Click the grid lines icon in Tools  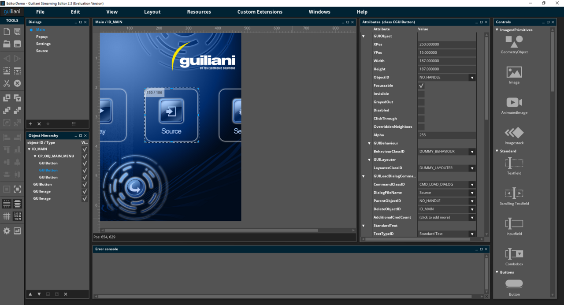[7, 216]
